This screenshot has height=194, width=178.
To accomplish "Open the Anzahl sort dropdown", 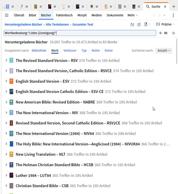I will pos(164,51).
